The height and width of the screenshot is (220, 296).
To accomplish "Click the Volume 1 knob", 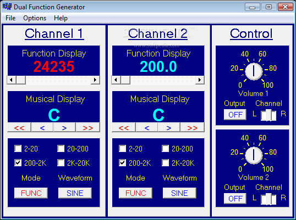I will [254, 71].
